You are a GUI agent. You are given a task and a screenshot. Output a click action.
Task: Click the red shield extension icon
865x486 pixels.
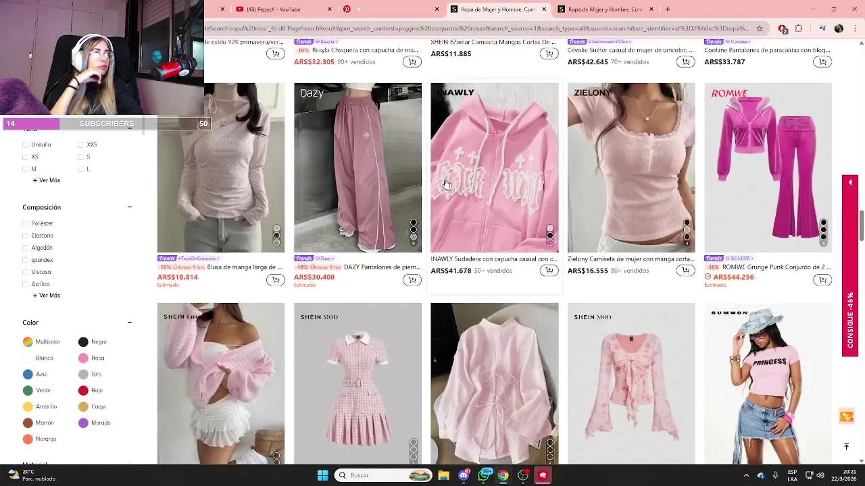[783, 28]
